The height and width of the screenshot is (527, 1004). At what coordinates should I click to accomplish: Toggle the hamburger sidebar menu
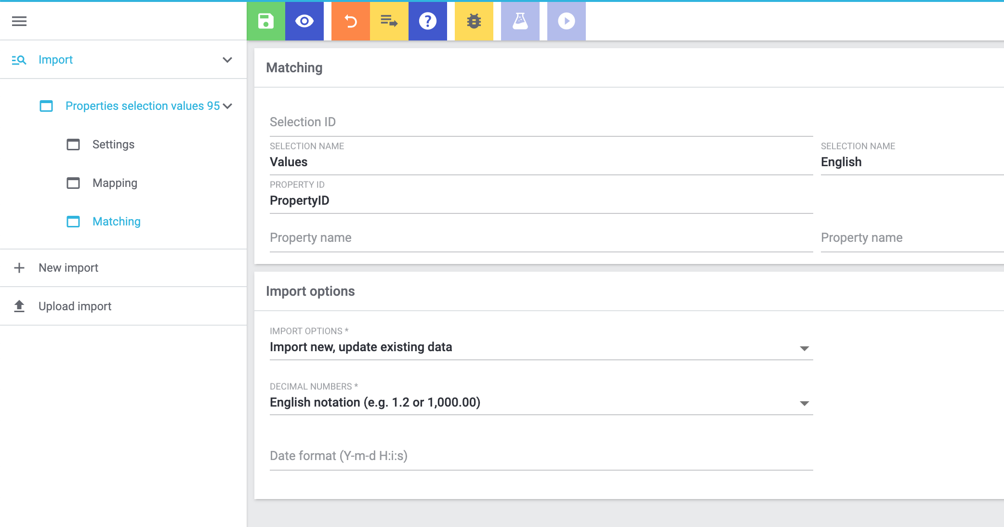(19, 21)
